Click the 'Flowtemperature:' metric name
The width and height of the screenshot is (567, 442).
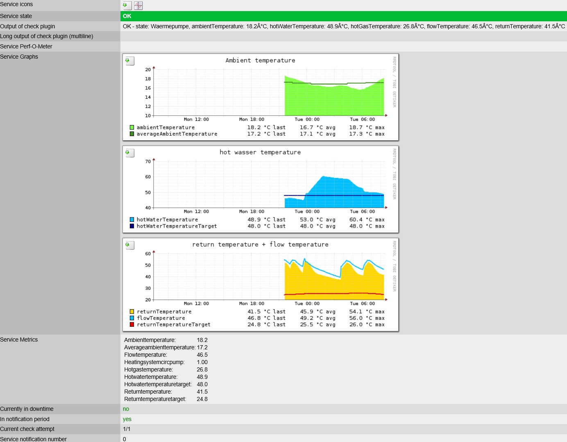point(145,355)
